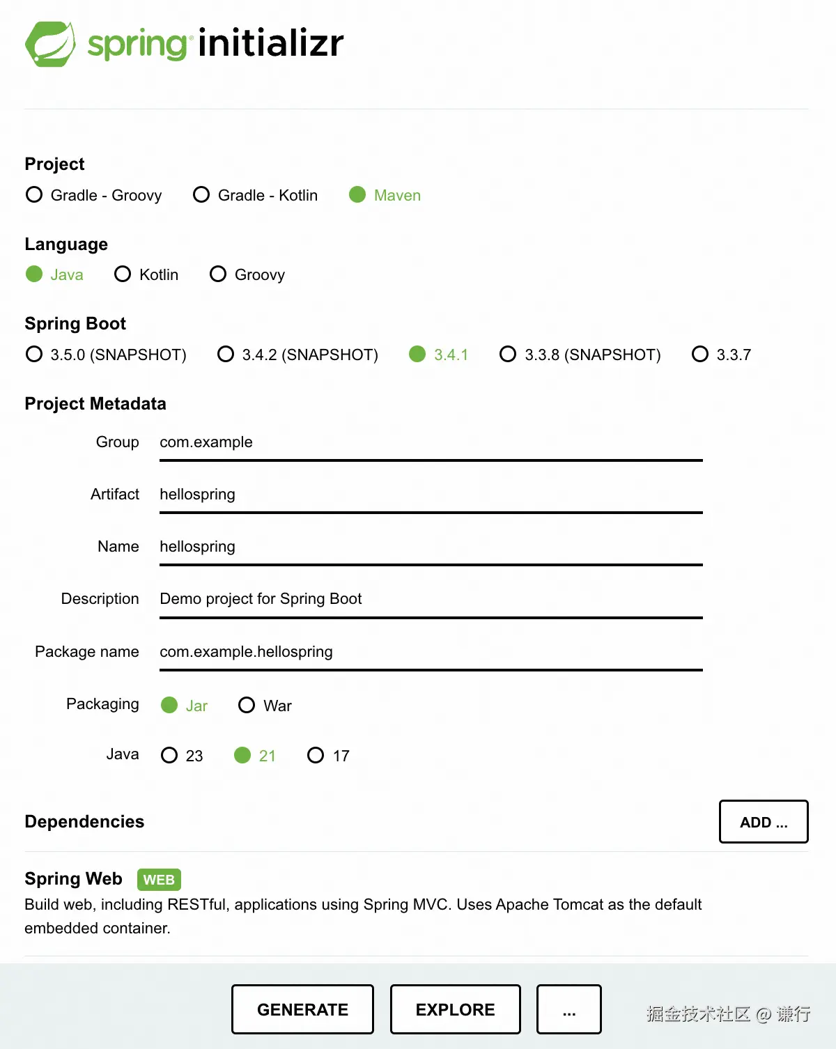Choose Gradle - Kotlin project option
Image resolution: width=836 pixels, height=1049 pixels.
(201, 195)
